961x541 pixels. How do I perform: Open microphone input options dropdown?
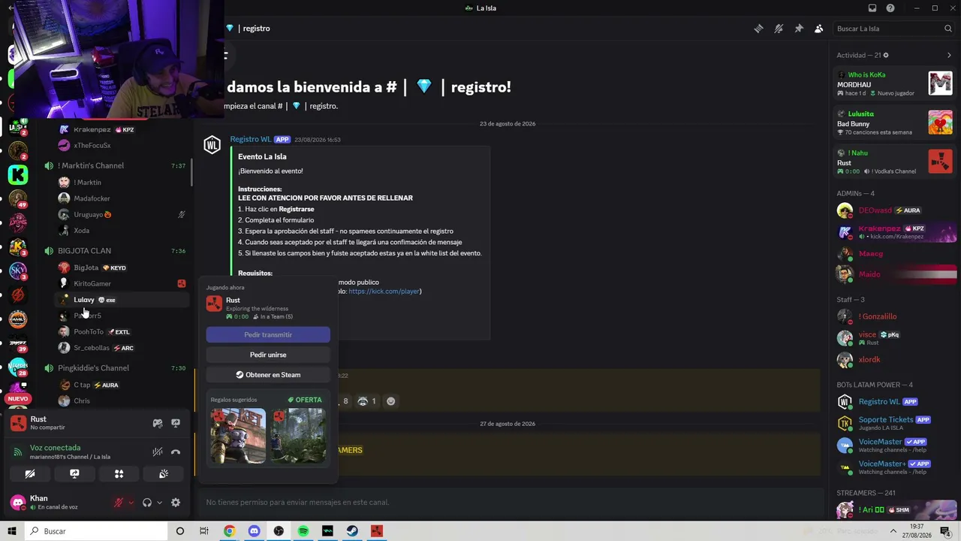pos(131,503)
